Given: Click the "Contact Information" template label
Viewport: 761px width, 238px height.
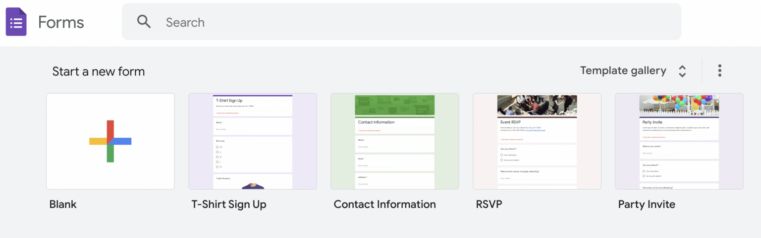Looking at the screenshot, I should [385, 204].
